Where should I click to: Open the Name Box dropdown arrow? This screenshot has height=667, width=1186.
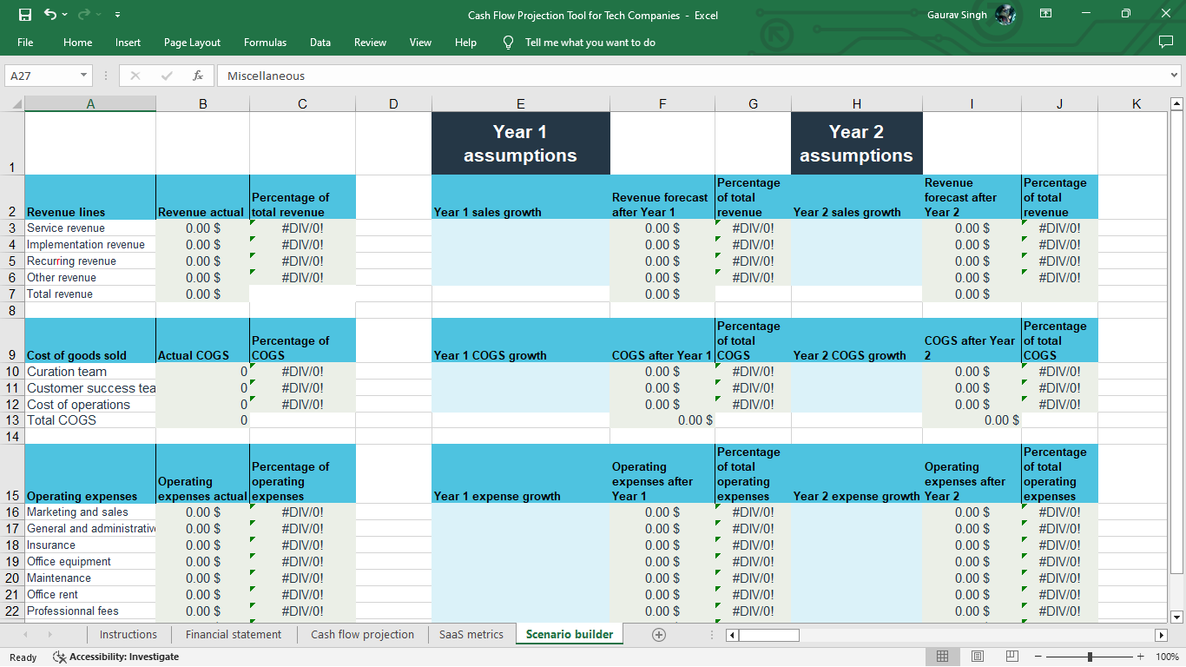(x=83, y=76)
